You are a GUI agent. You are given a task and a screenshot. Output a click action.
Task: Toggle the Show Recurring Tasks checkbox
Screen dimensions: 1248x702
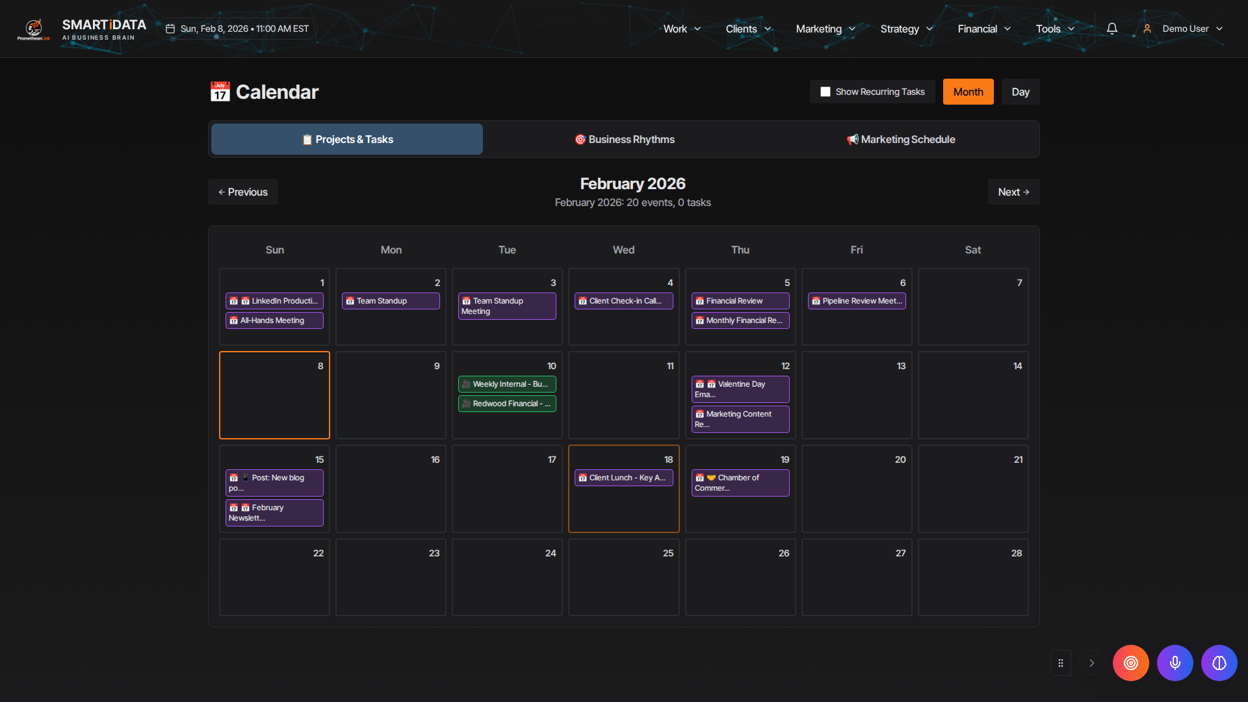point(825,92)
